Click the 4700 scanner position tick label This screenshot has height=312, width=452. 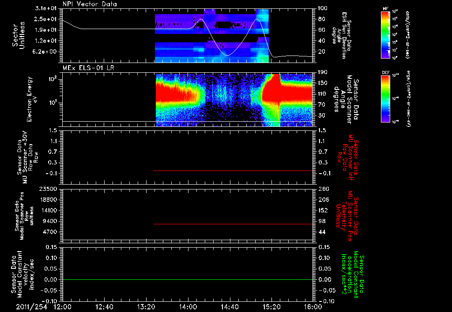click(x=49, y=232)
